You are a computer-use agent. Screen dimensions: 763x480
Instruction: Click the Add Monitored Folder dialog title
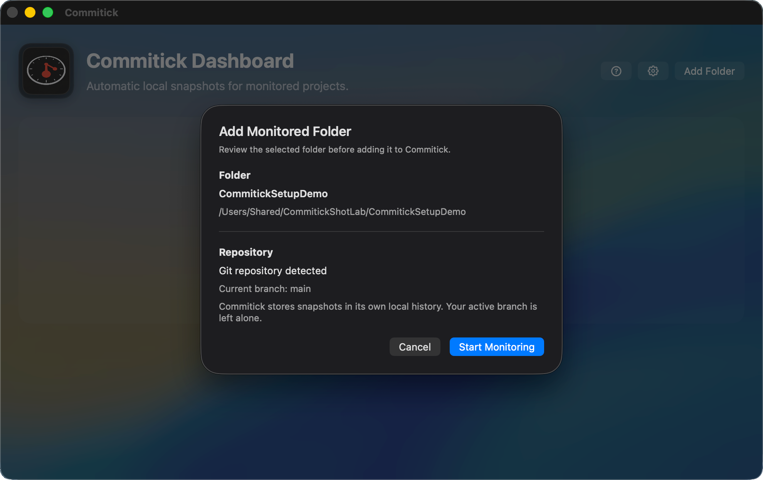pyautogui.click(x=285, y=131)
